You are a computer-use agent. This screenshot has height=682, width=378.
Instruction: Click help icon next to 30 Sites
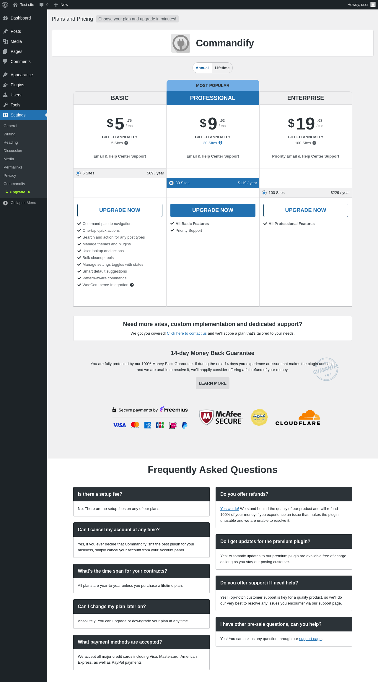(x=221, y=143)
